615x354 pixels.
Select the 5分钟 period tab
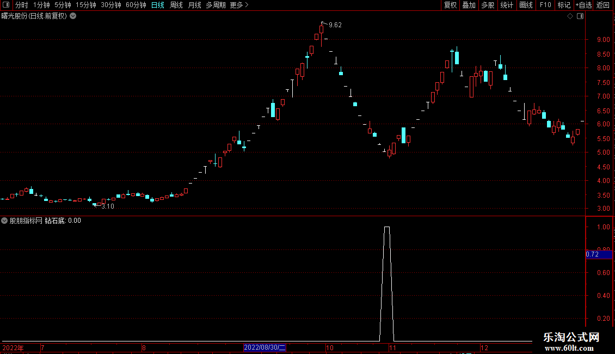63,5
